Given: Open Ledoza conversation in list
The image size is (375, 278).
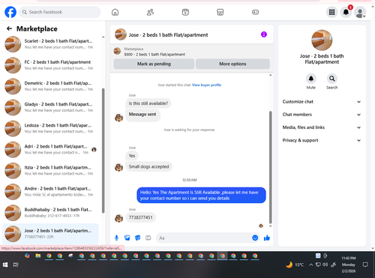Looking at the screenshot, I should [50, 128].
